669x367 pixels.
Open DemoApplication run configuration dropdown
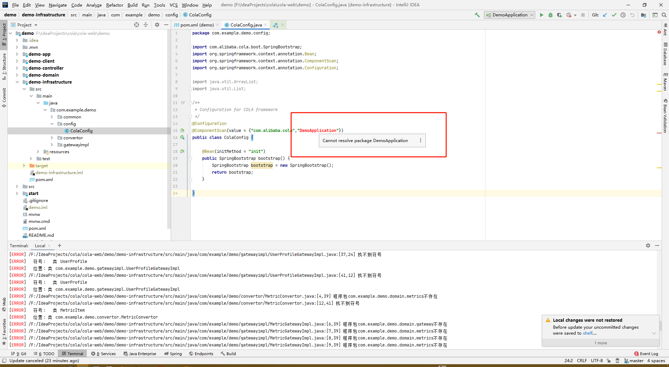tap(509, 15)
